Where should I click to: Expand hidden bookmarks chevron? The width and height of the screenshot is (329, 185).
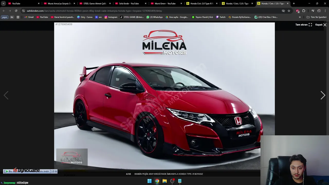[x=300, y=17]
